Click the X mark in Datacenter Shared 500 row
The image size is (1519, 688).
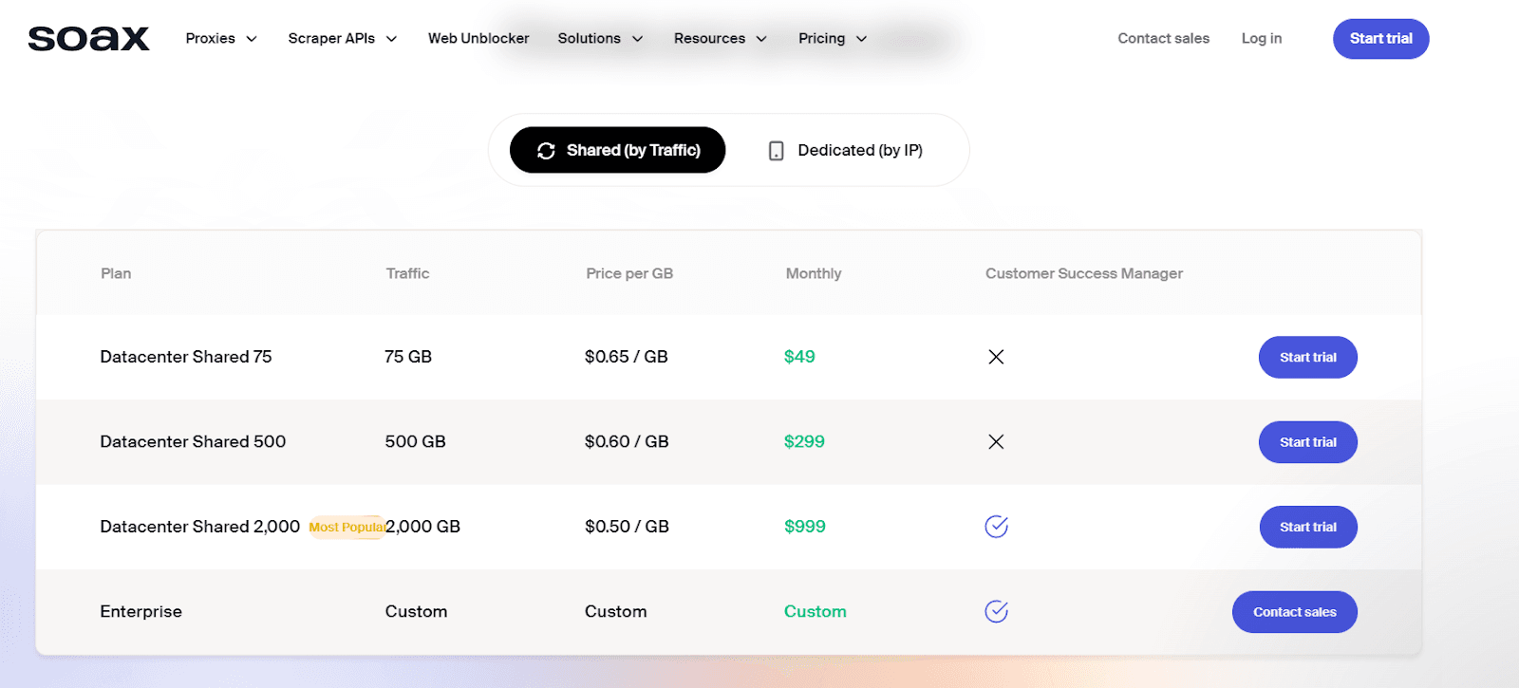point(996,441)
